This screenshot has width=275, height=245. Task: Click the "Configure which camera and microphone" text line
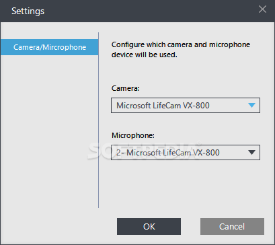(x=181, y=44)
